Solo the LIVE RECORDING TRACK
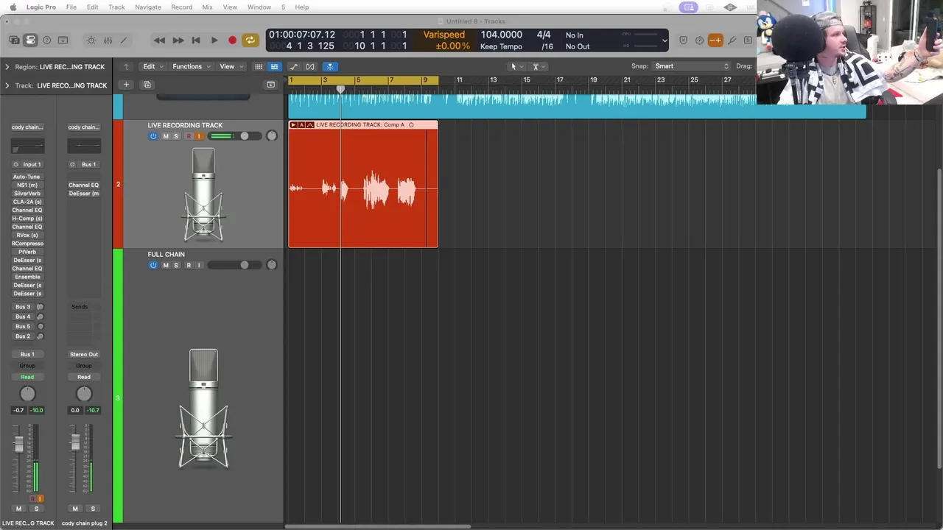 [176, 136]
